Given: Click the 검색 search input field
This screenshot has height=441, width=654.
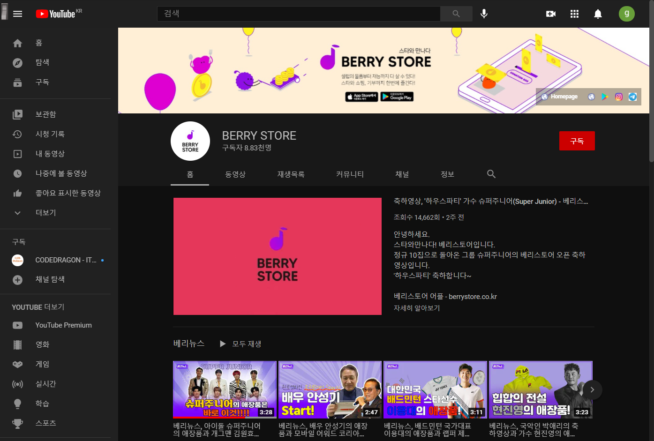Looking at the screenshot, I should point(299,14).
